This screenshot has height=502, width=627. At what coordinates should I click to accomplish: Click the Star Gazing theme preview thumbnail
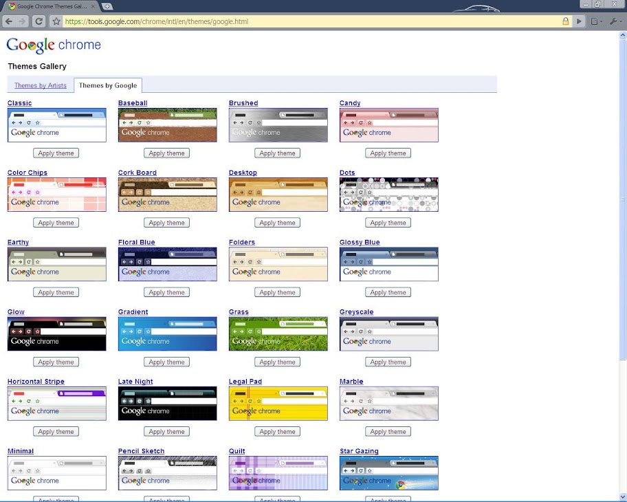(x=389, y=473)
